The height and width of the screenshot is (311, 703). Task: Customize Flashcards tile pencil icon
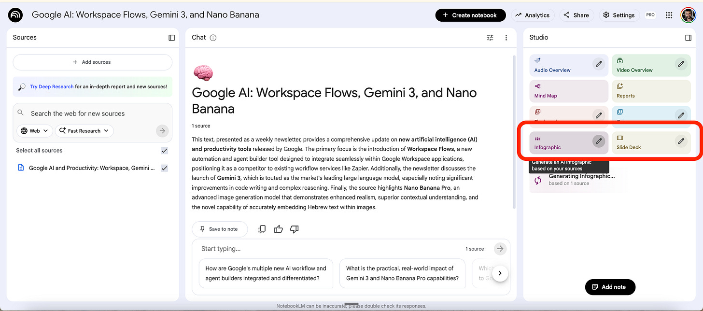[599, 115]
